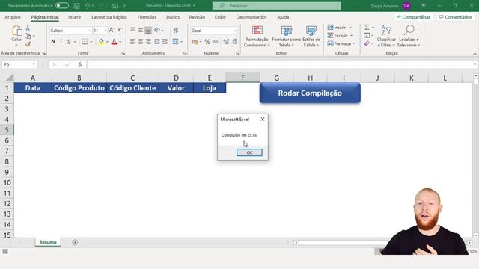Click the Colar paste icon
Viewport: 479px width, 269px height.
16,31
